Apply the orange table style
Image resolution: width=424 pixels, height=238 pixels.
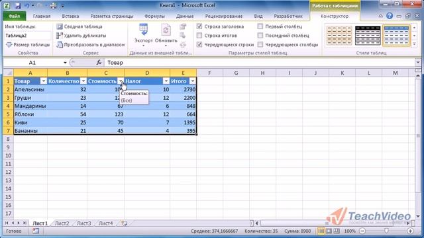(339, 35)
